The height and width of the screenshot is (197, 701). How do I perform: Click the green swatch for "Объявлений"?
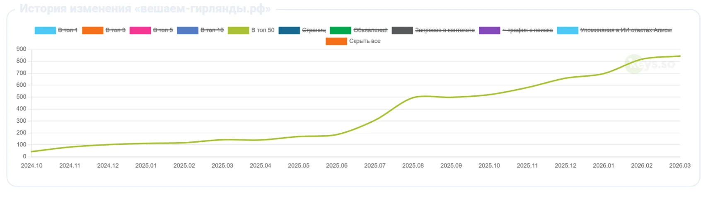[340, 30]
